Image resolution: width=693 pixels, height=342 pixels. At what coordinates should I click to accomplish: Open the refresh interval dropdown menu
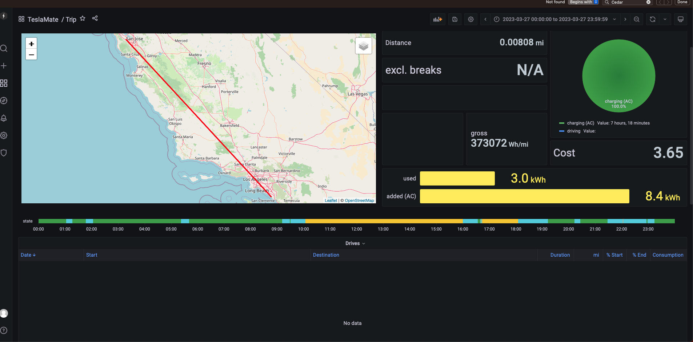pos(665,19)
